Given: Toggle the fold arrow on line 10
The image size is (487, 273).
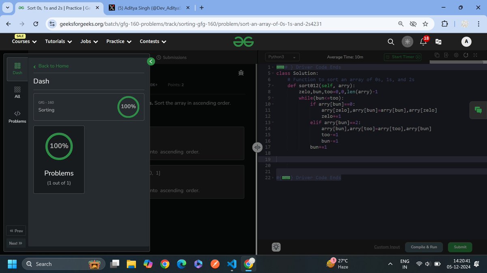Looking at the screenshot, I should pyautogui.click(x=274, y=104).
